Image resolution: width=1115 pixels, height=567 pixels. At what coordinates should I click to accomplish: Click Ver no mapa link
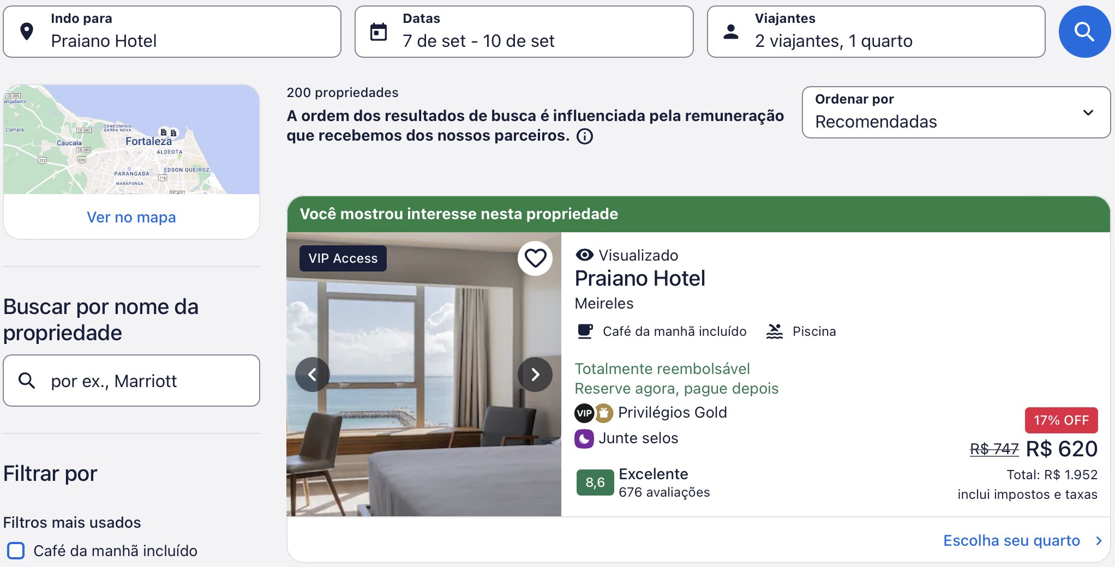point(131,217)
